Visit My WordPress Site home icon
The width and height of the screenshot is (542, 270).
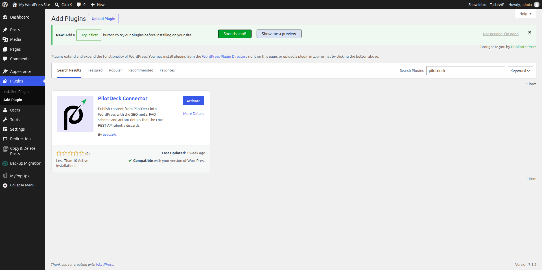pyautogui.click(x=15, y=5)
